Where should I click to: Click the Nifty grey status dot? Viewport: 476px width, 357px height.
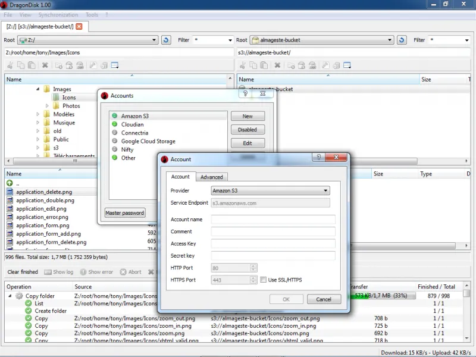tap(114, 149)
